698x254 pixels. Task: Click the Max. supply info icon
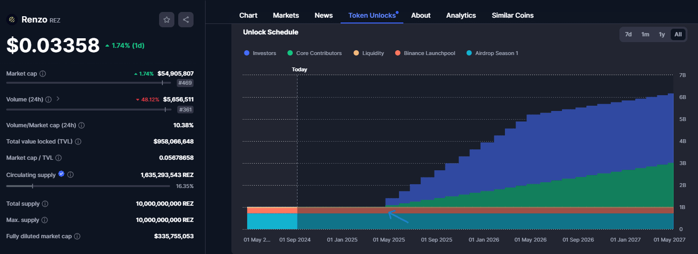click(x=44, y=220)
